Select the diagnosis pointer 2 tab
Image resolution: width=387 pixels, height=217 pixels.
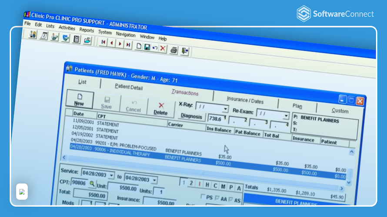pyautogui.click(x=191, y=183)
